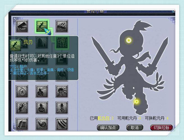Select the spiked beetle burst skill icon
The height and width of the screenshot is (140, 184).
click(x=62, y=91)
